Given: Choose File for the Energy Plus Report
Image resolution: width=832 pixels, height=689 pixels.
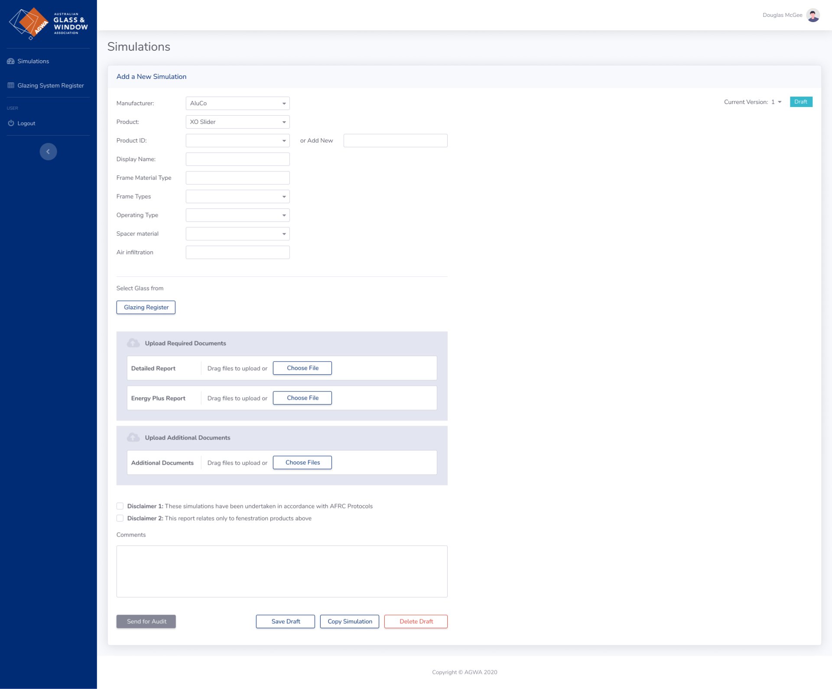Looking at the screenshot, I should 302,398.
